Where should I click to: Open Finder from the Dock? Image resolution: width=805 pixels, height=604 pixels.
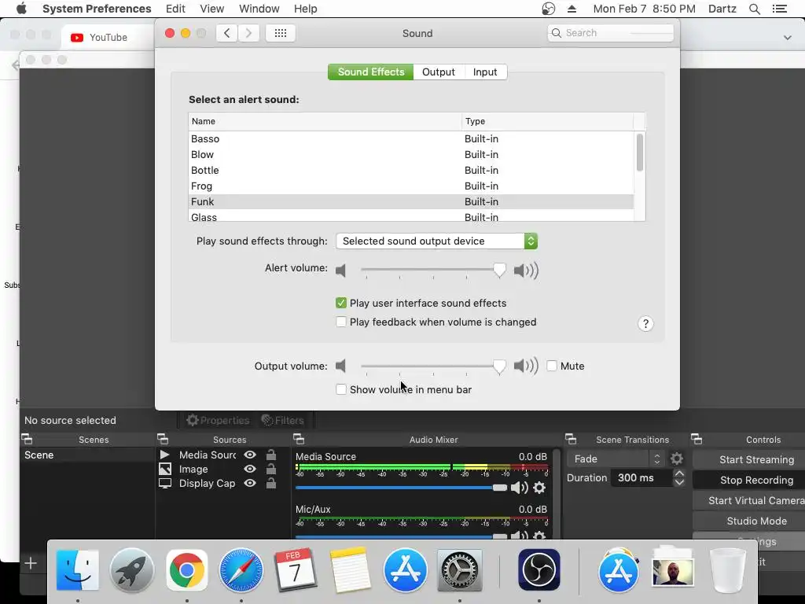(78, 570)
